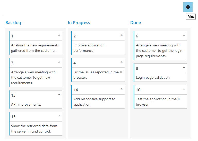Image resolution: width=198 pixels, height=141 pixels.
Task: Click the Print icon button
Action: coord(188,7)
